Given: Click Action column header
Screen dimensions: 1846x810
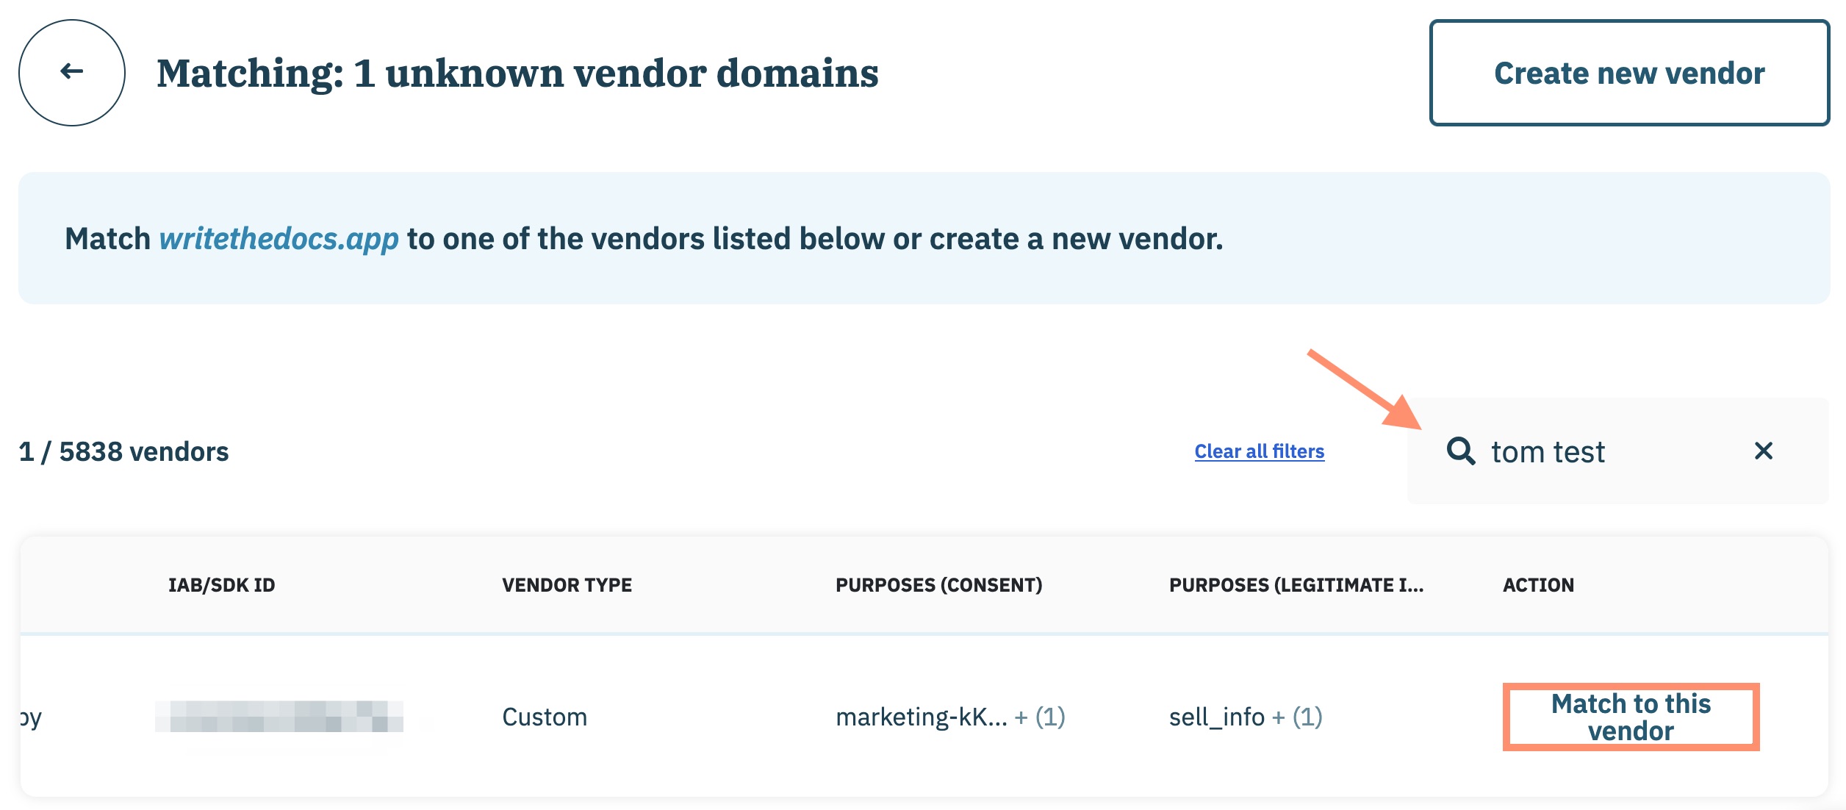Looking at the screenshot, I should click(x=1538, y=585).
